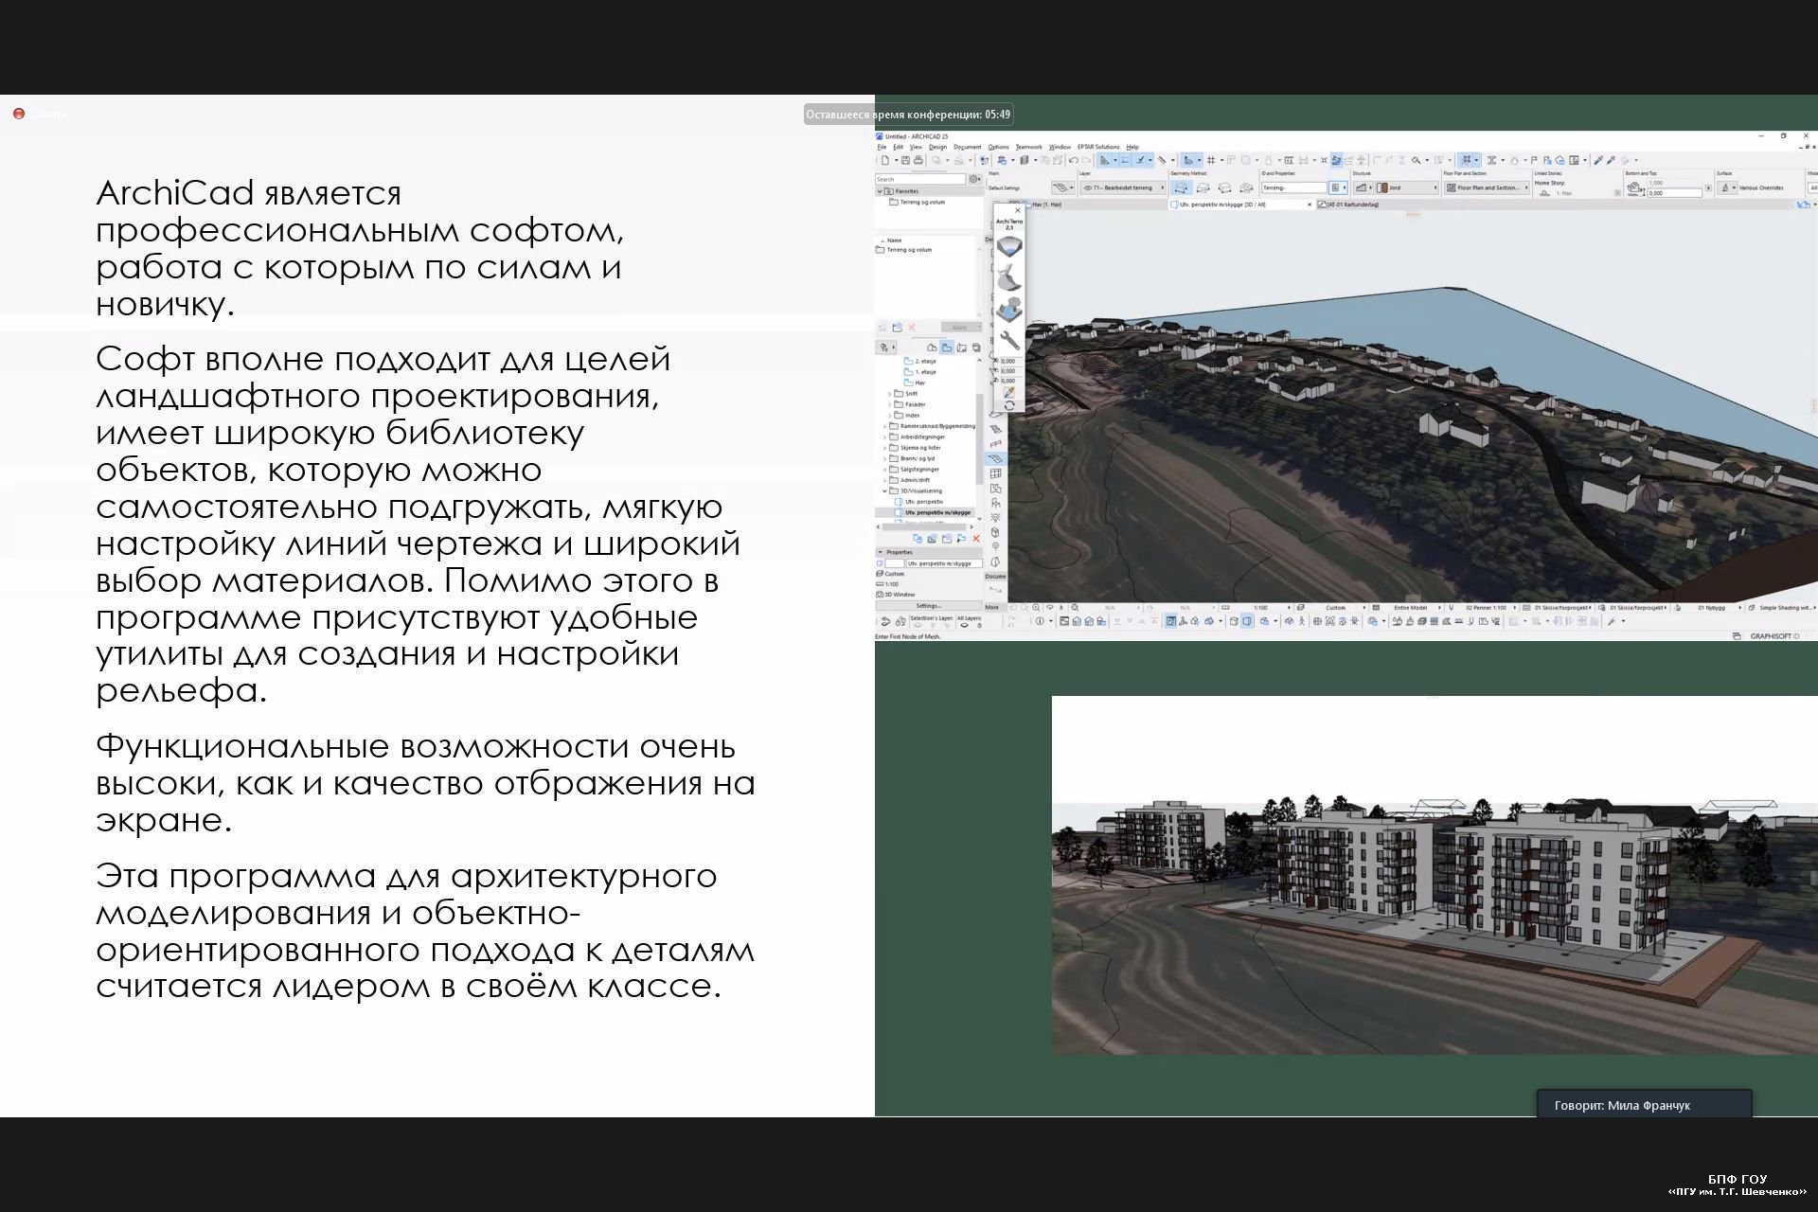Click the pipette pick up parameters icon
The width and height of the screenshot is (1818, 1212).
pos(1598,160)
